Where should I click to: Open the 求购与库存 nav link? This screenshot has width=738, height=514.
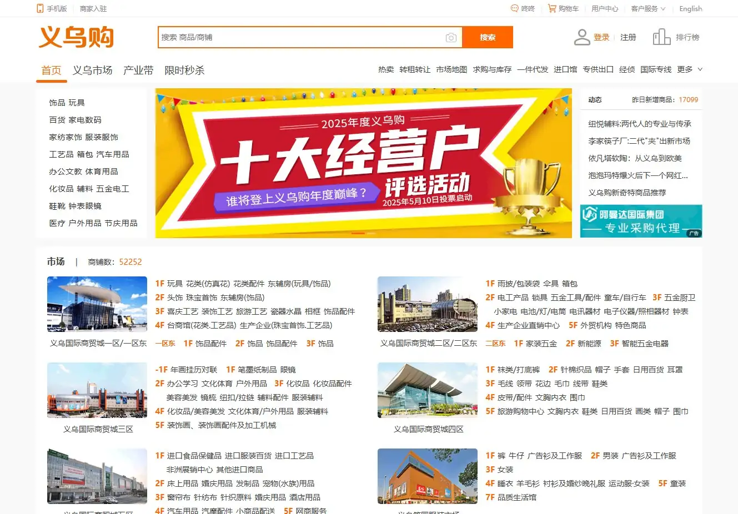point(492,69)
